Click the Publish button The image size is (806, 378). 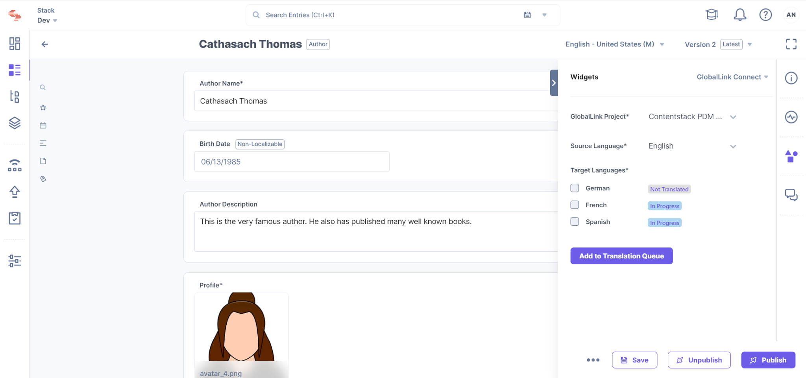pos(768,360)
